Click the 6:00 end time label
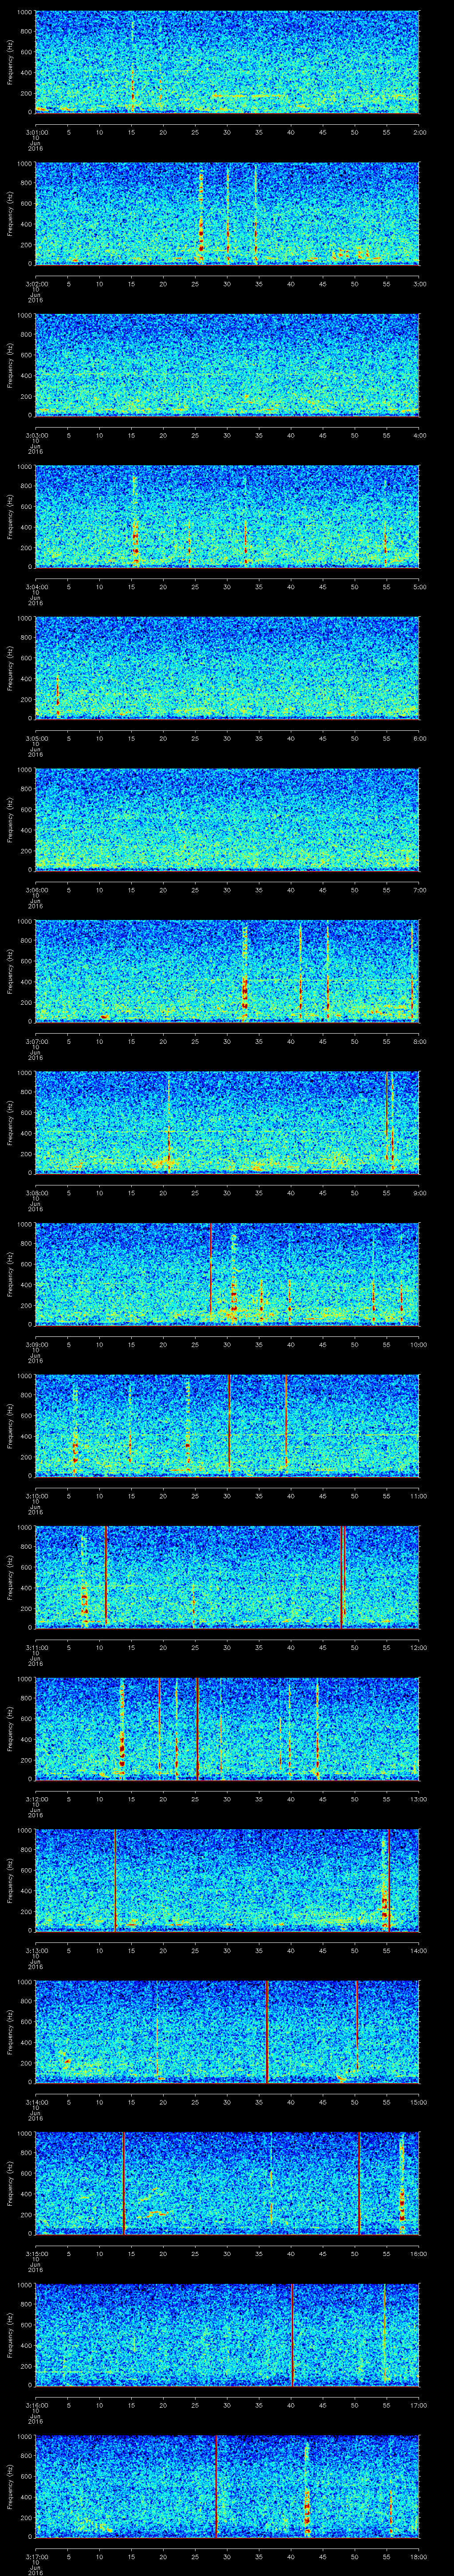The image size is (454, 2576). click(x=419, y=738)
